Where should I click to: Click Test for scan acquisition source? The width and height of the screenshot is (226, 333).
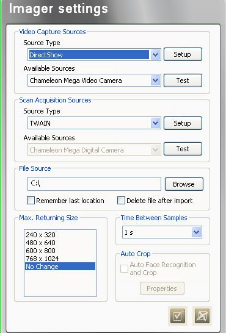pyautogui.click(x=183, y=149)
